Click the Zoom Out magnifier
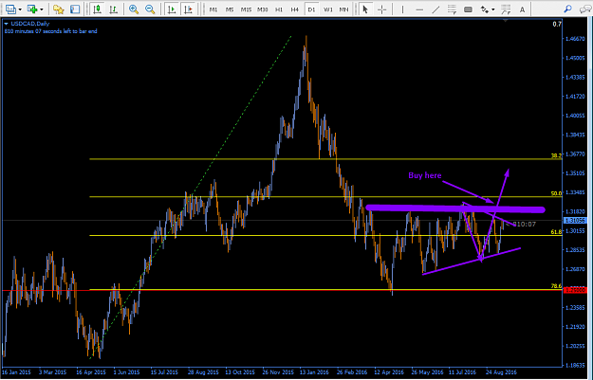This screenshot has height=380, width=593. pyautogui.click(x=150, y=9)
